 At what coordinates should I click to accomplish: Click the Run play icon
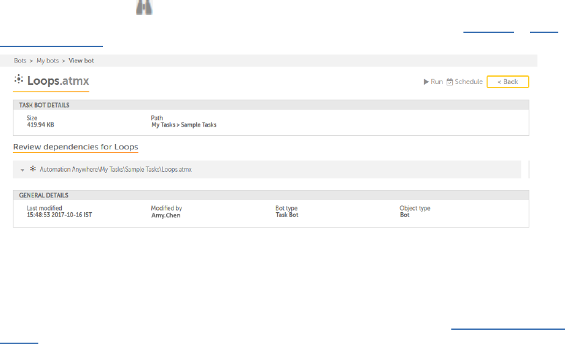point(426,81)
